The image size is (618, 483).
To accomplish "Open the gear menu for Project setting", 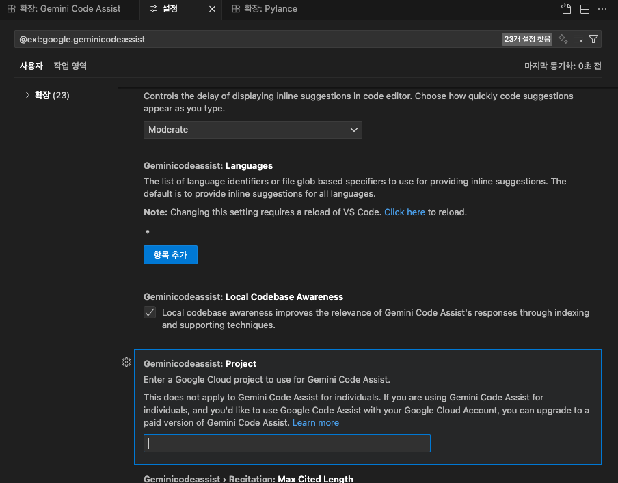I will (126, 362).
